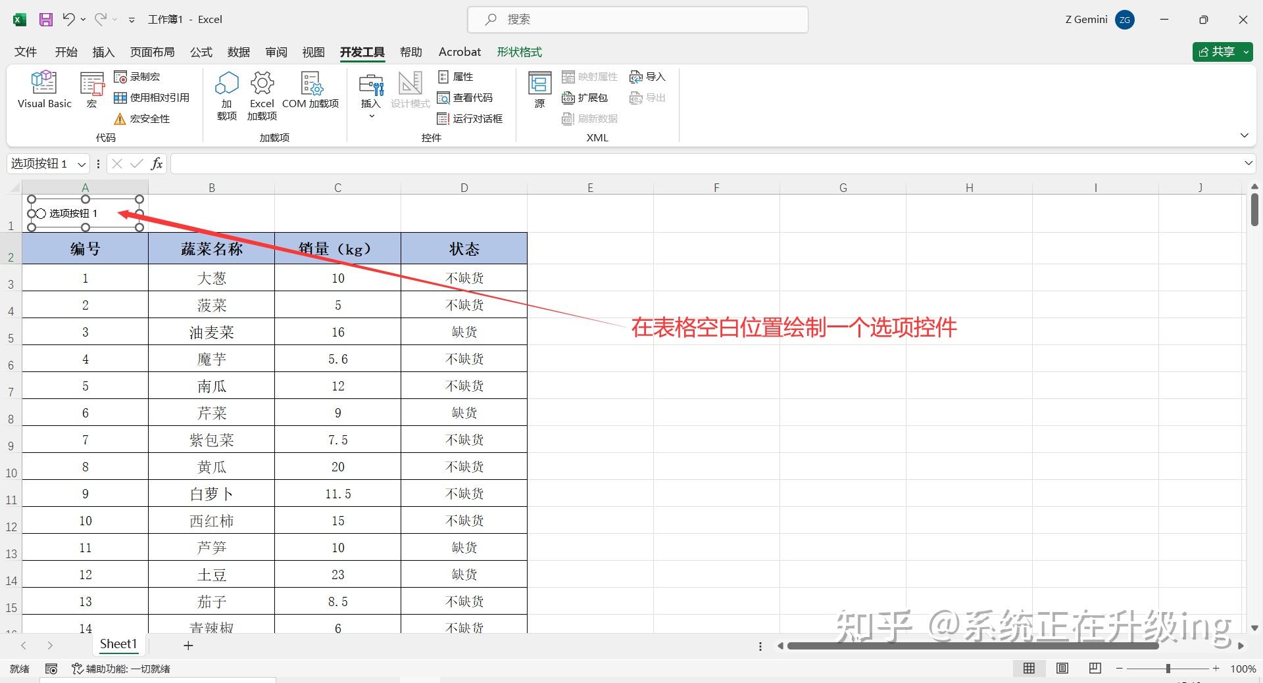
Task: Collapse the ribbon with chevron
Action: (x=1244, y=135)
